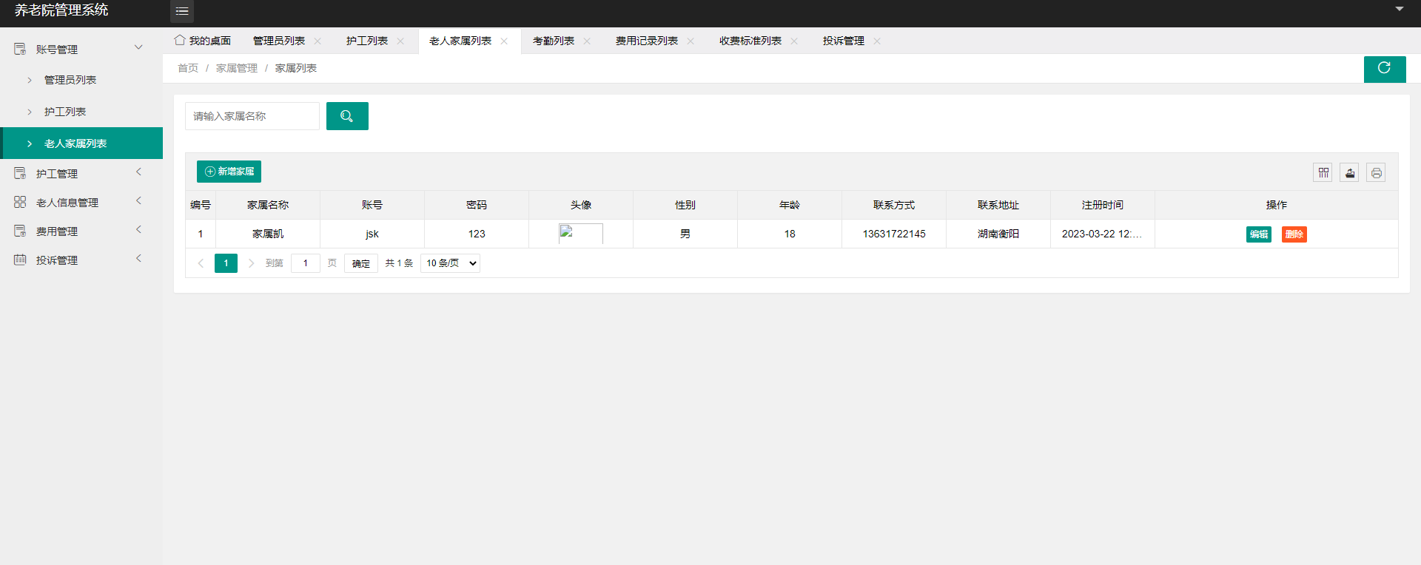The width and height of the screenshot is (1421, 565).
Task: Switch to the 收费标准列表 tab
Action: tap(750, 41)
